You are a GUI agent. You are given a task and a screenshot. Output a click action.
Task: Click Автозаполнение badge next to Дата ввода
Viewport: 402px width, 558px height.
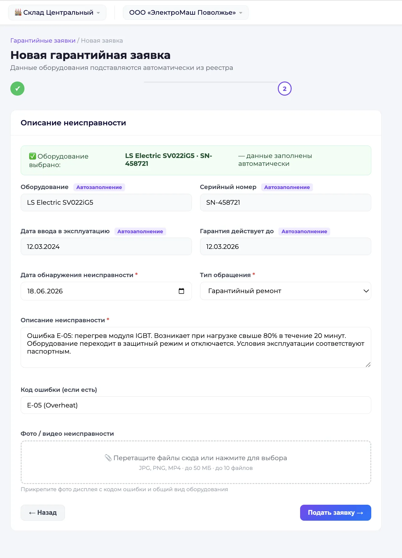click(140, 231)
